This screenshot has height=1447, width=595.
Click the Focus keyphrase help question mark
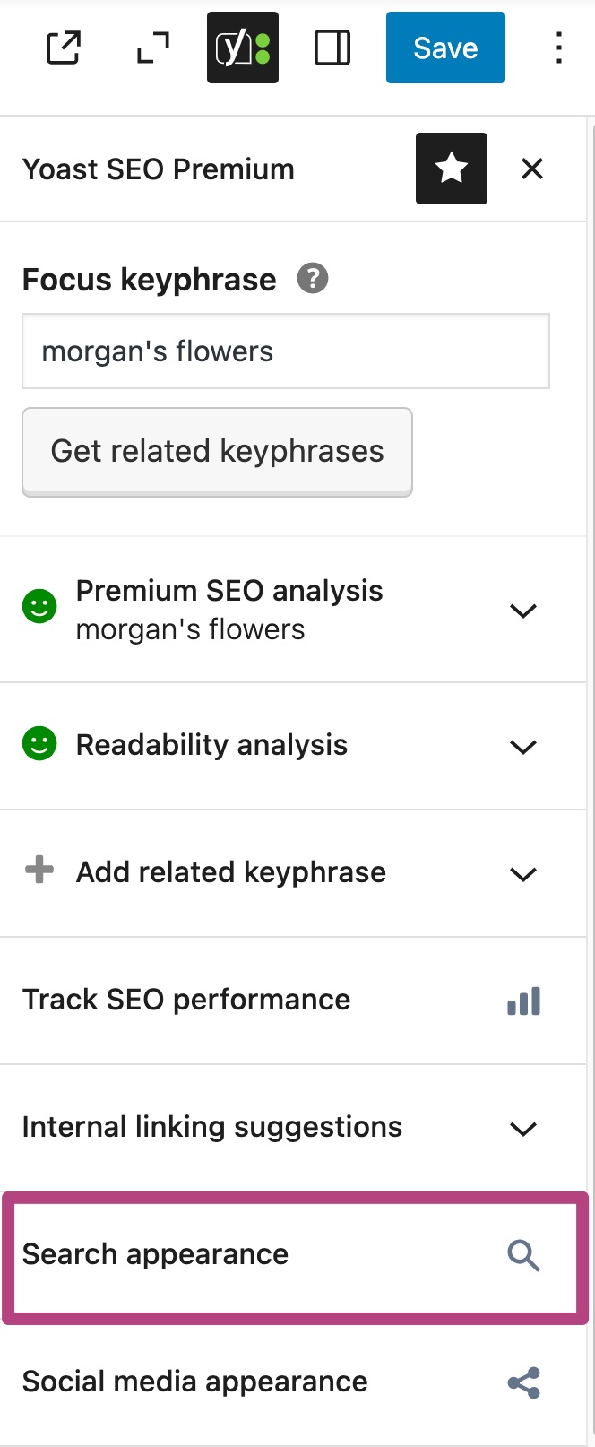(x=313, y=279)
